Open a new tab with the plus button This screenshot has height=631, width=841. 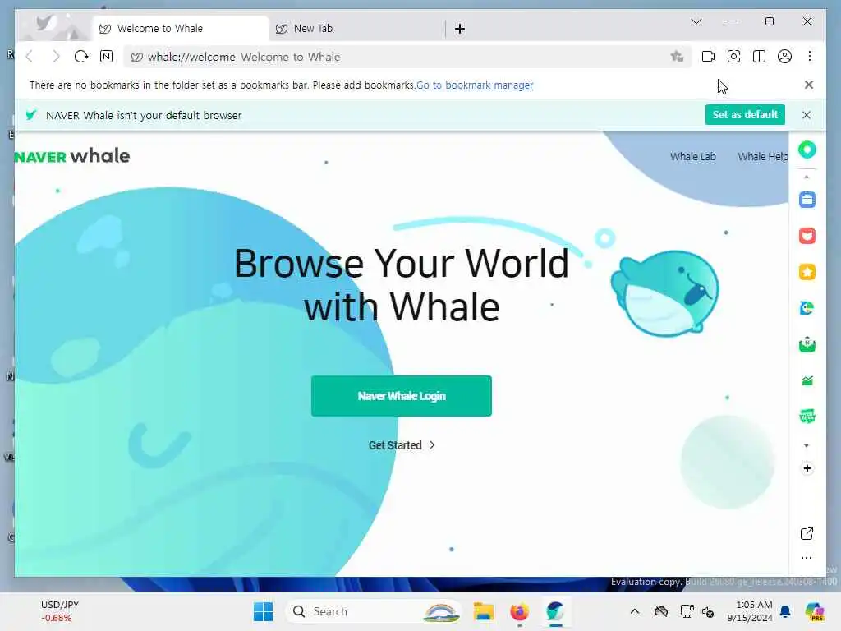(460, 29)
